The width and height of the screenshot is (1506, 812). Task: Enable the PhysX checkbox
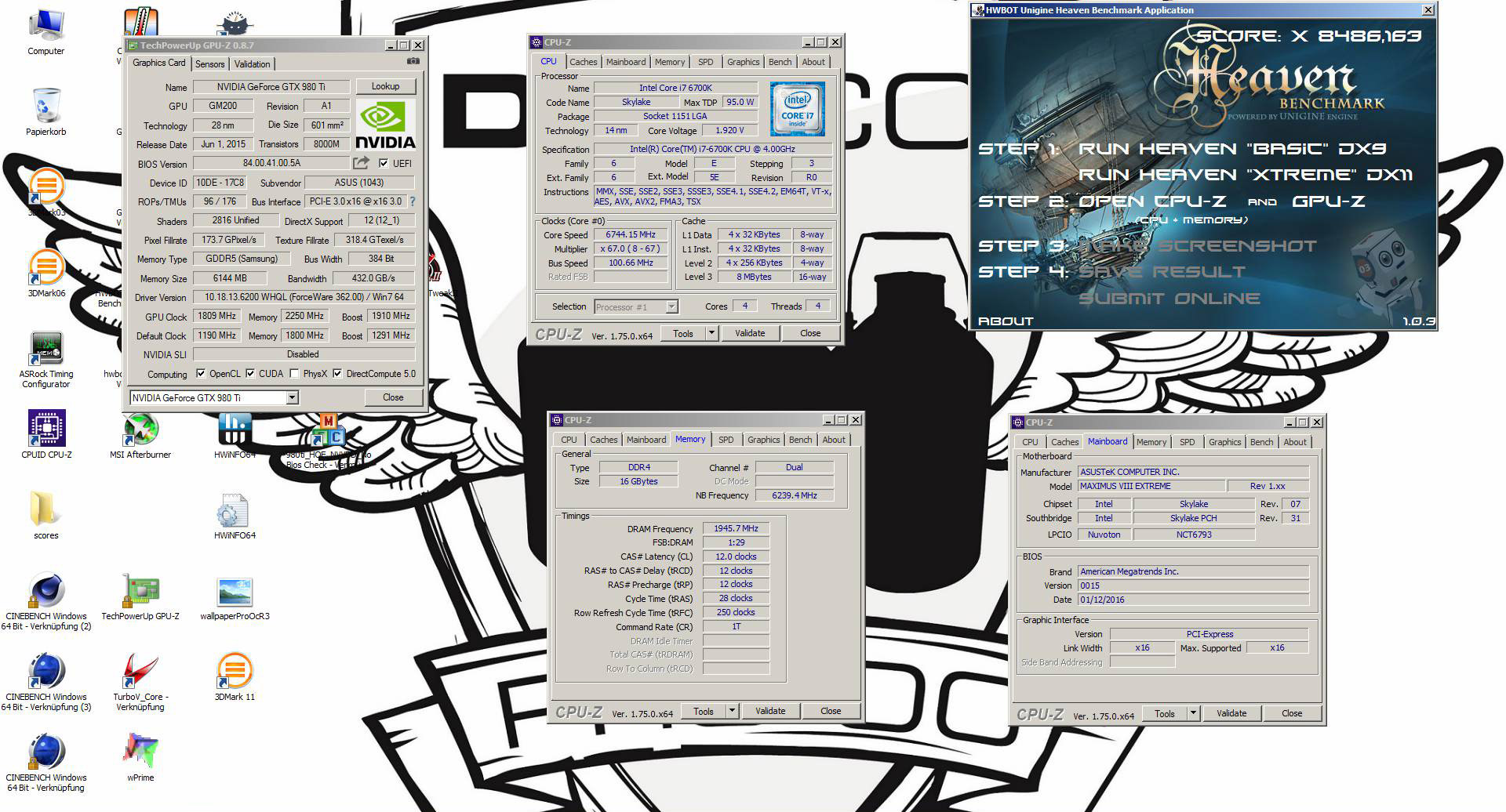[x=294, y=374]
